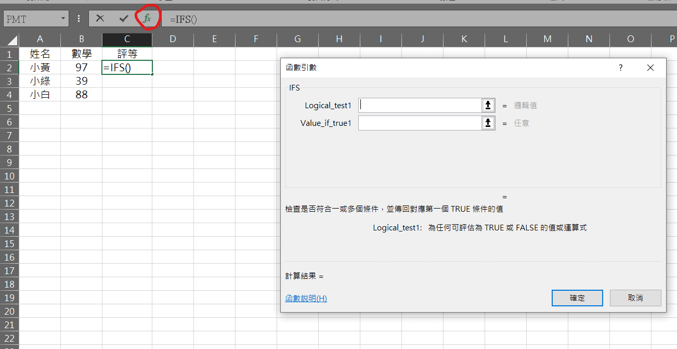
Task: Click the X Cancel icon beside formula bar
Action: pos(100,18)
